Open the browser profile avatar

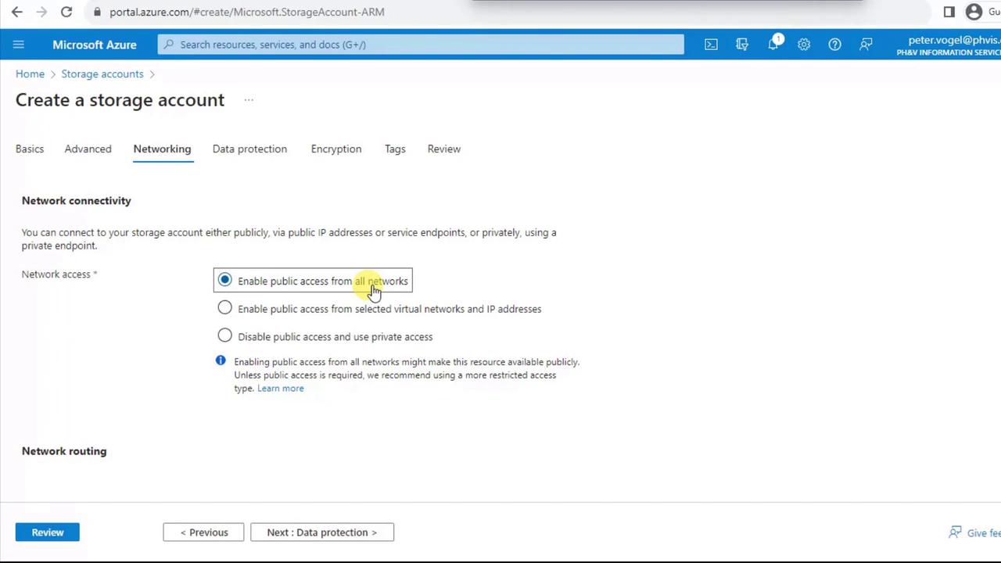(x=974, y=12)
